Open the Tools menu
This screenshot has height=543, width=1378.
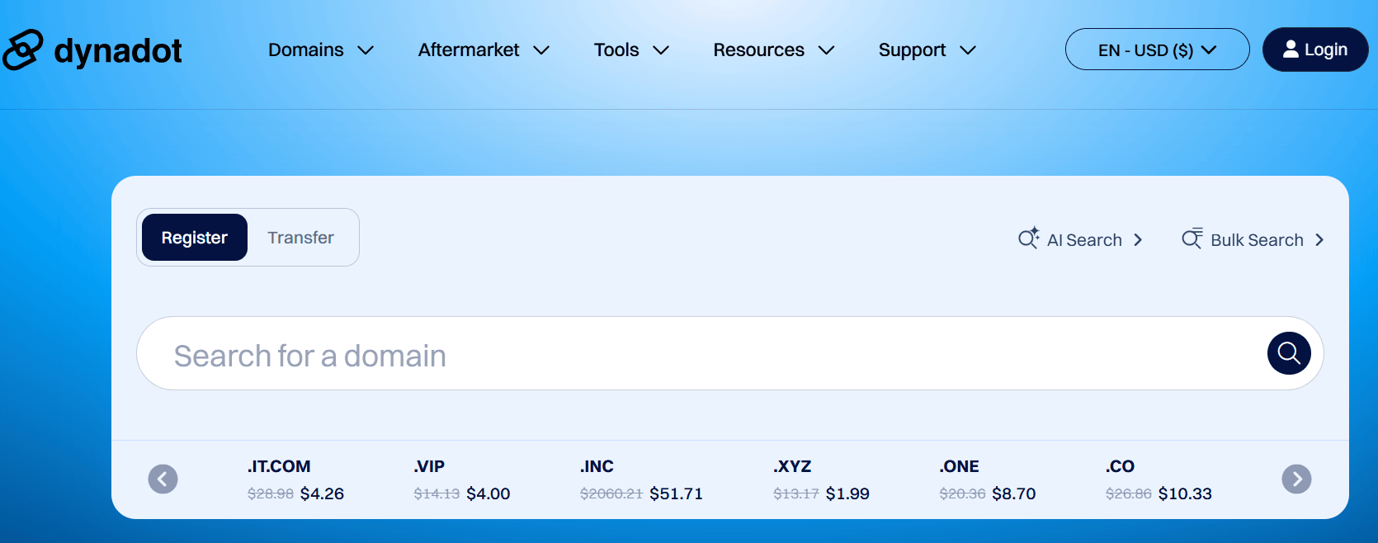click(x=631, y=50)
